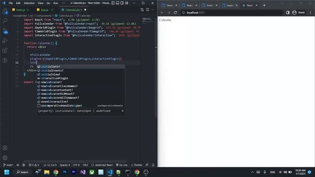This screenshot has width=315, height=177.
Task: Select the Calendar.jsx editor tab
Action: (73, 10)
